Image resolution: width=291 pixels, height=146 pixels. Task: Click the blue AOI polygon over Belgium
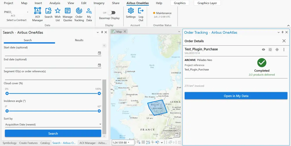pyautogui.click(x=157, y=107)
